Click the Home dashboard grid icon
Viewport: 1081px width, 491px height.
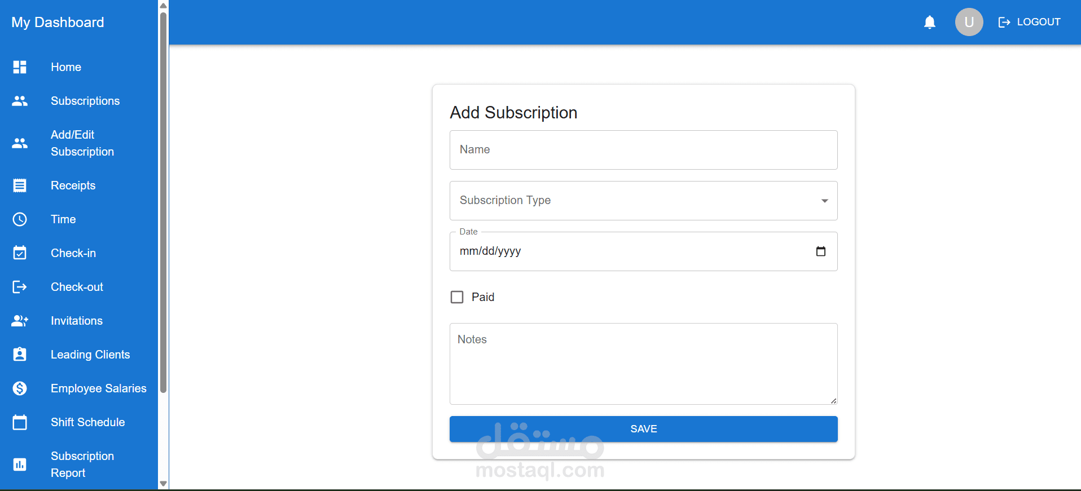tap(20, 67)
